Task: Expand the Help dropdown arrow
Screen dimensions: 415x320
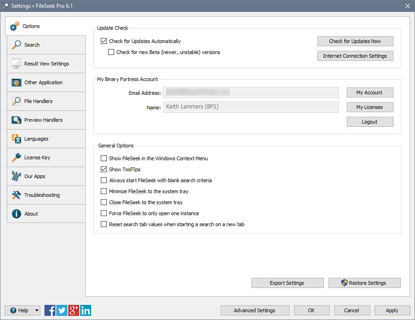Action: click(x=37, y=310)
